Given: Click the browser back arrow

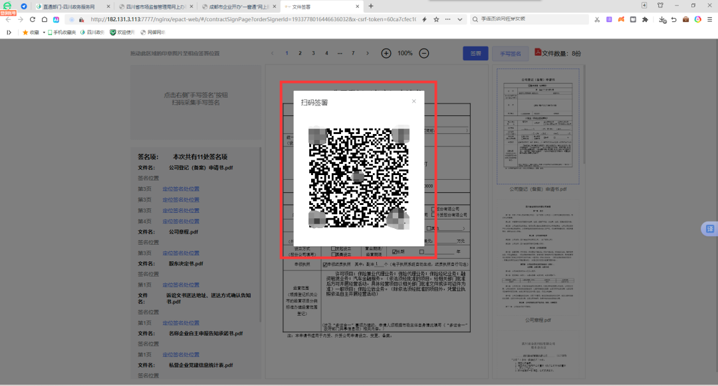Looking at the screenshot, I should pyautogui.click(x=8, y=20).
